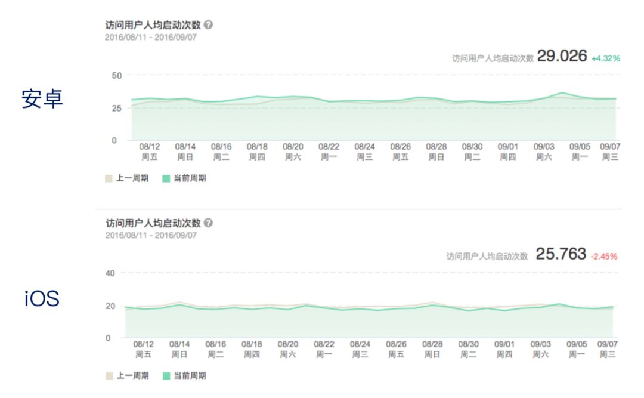Toggle 上一周期 legend in Android chart

tap(127, 178)
